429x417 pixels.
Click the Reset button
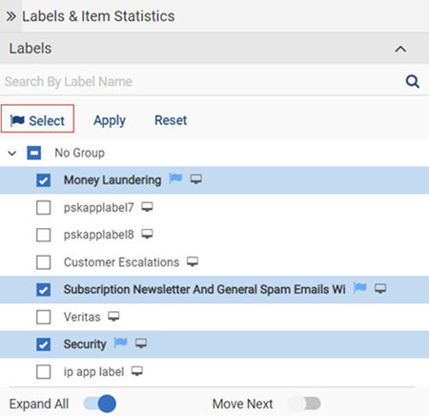point(171,120)
